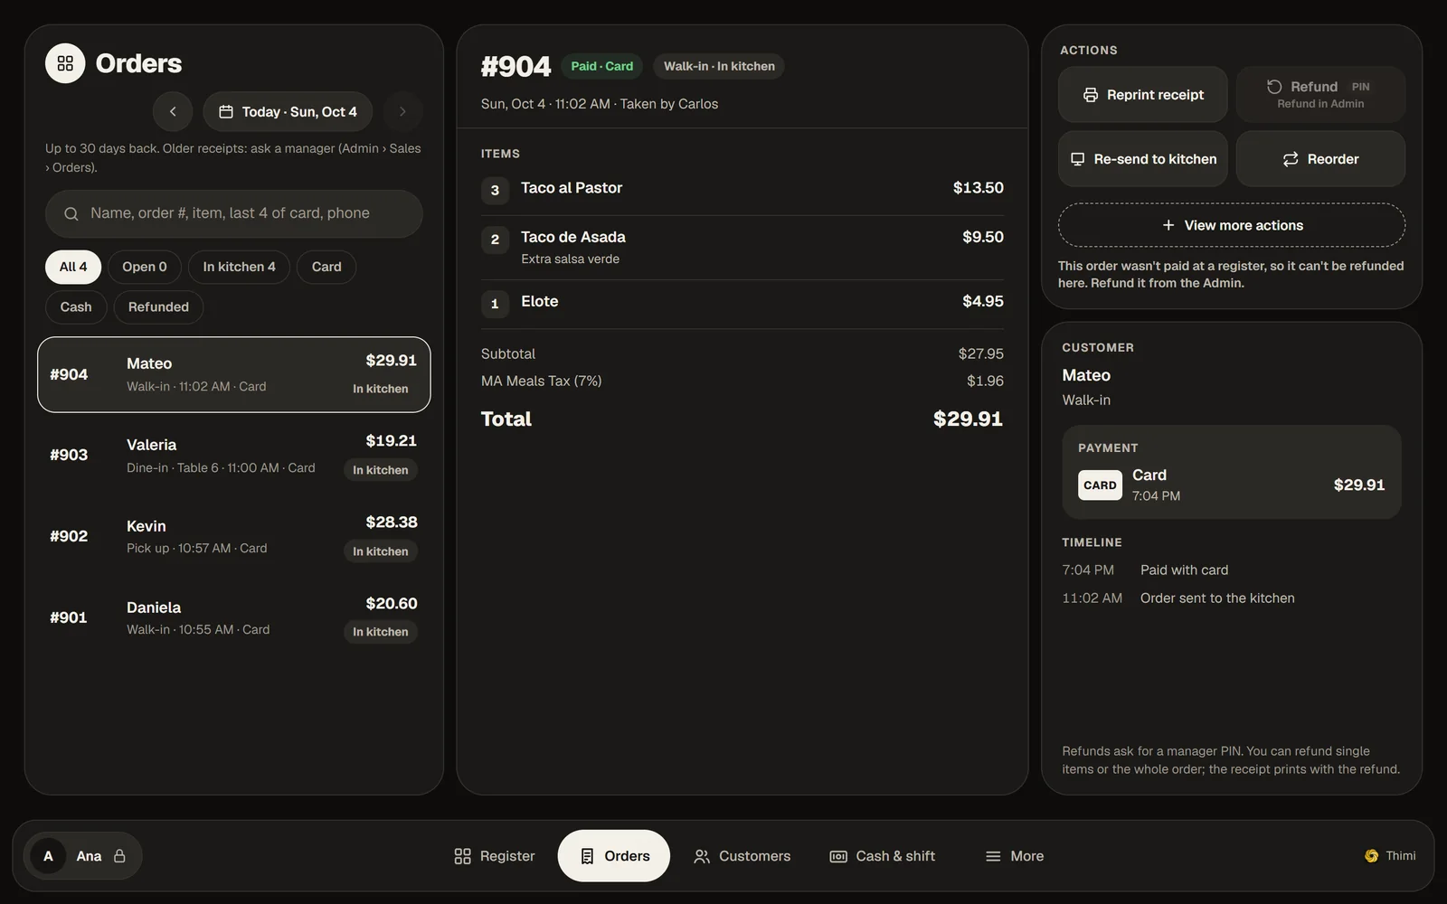Filter by Open 0 chip
The image size is (1447, 904).
pos(145,267)
